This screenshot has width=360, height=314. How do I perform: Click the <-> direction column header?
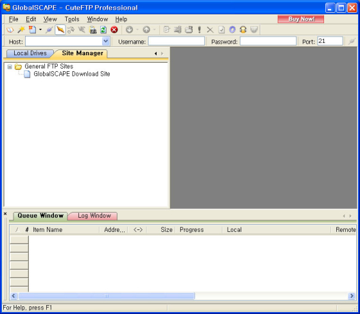coord(138,229)
